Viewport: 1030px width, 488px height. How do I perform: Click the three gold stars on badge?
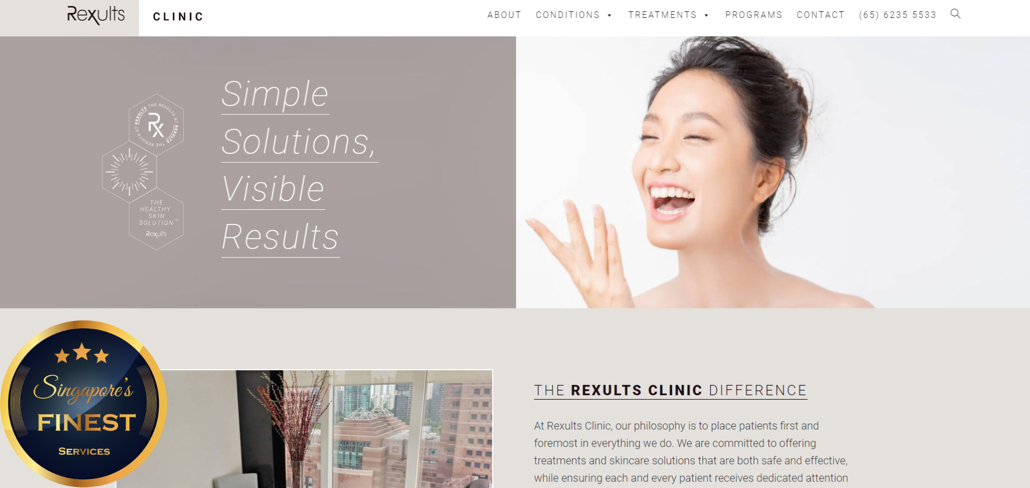82,354
